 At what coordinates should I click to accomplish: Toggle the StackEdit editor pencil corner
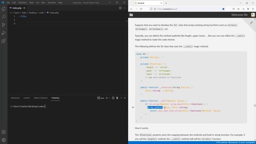(252, 23)
